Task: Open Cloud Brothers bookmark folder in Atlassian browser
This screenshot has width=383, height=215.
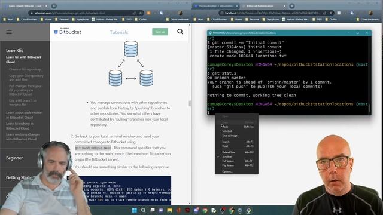Action: [26, 19]
